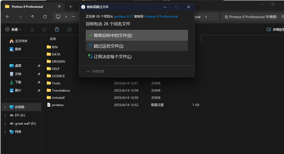284x154 pixels.
Task: Open a new Explorer tab
Action: [x=71, y=7]
